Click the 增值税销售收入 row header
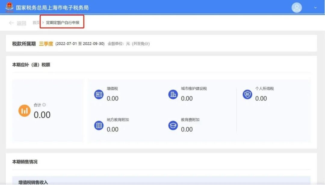Image resolution: width=325 pixels, height=185 pixels. (33, 182)
